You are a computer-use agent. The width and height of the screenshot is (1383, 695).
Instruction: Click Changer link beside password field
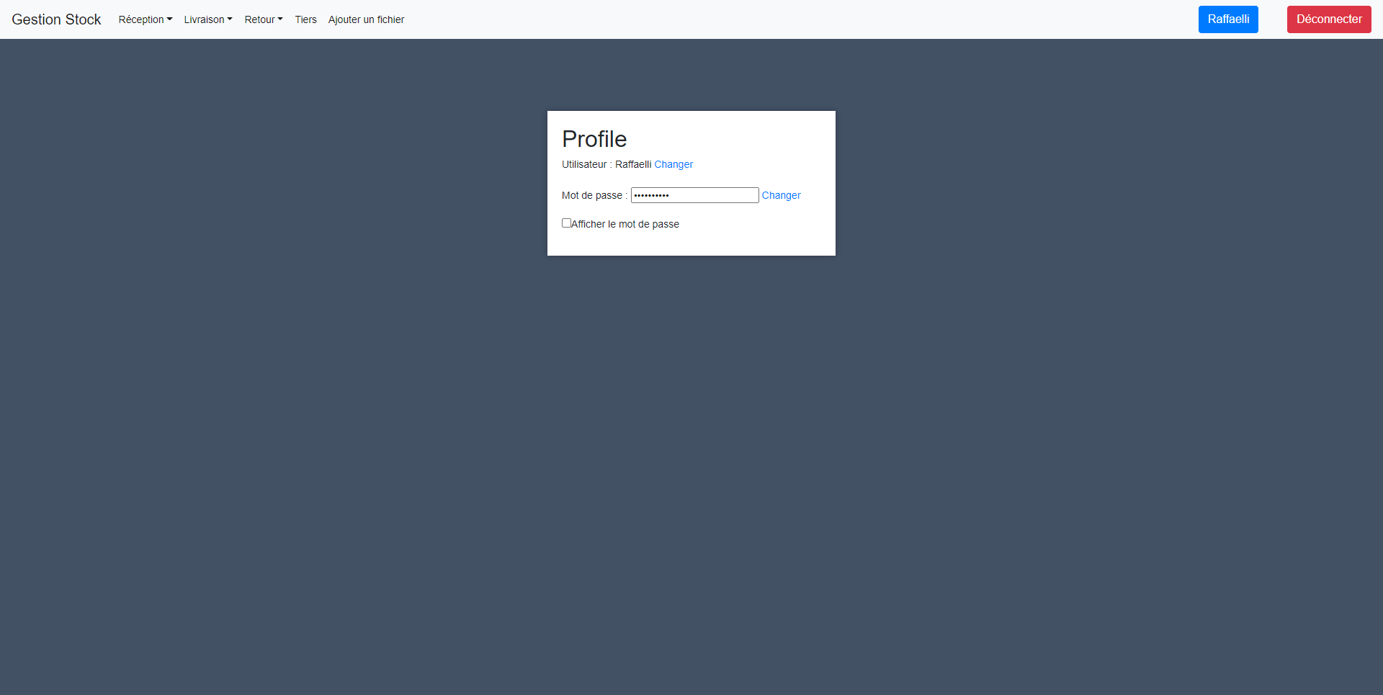click(x=781, y=195)
